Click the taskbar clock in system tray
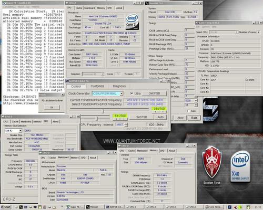The image size is (263, 210). (258, 207)
